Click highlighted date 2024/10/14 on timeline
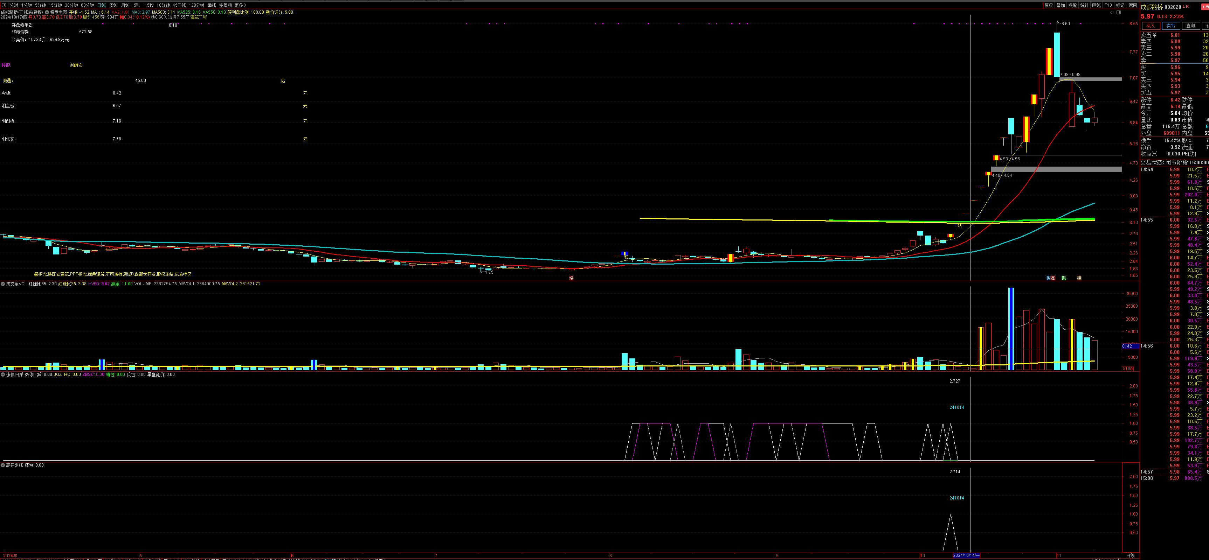This screenshot has width=1209, height=560. pos(966,555)
